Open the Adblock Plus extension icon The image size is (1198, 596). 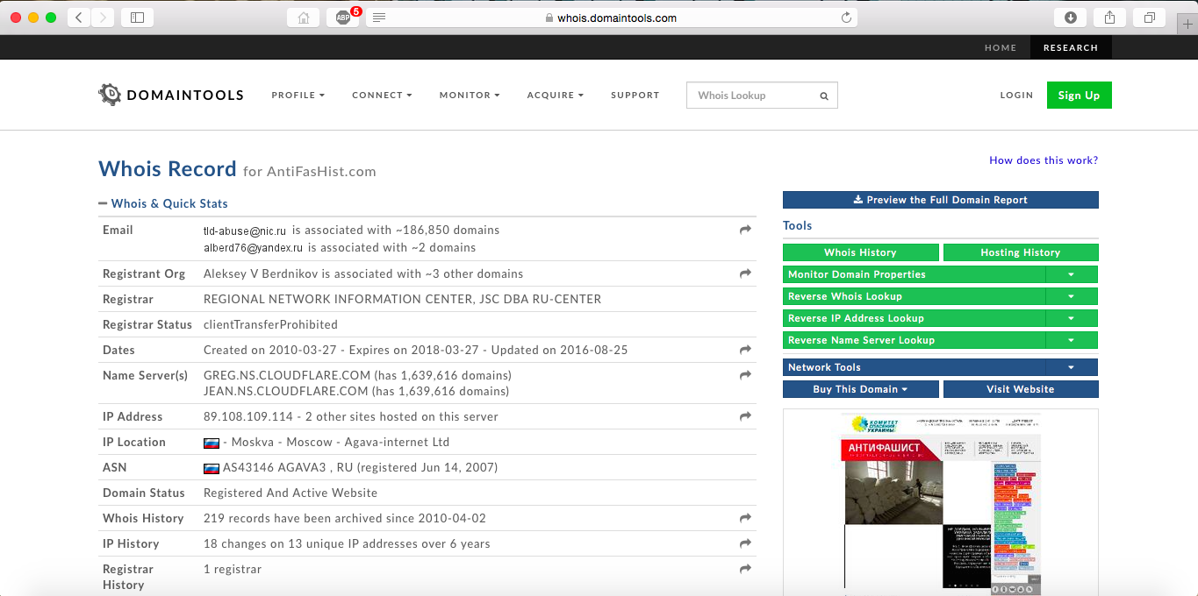click(343, 18)
